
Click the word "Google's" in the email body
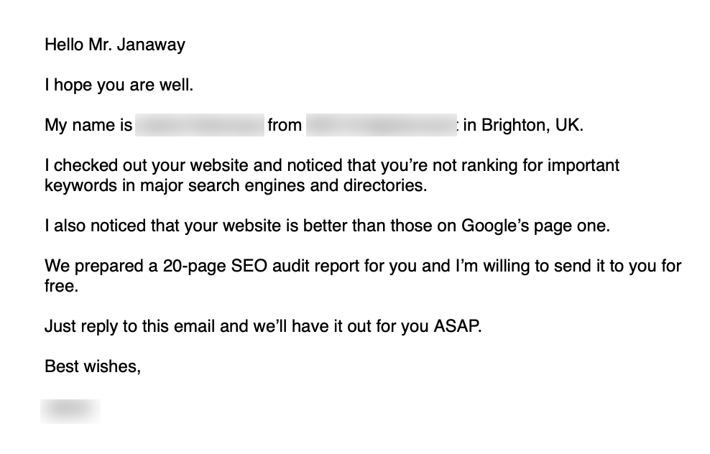pyautogui.click(x=495, y=226)
